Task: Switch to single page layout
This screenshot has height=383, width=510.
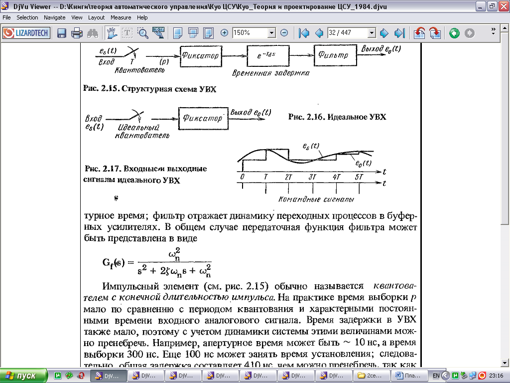Action: (x=178, y=33)
